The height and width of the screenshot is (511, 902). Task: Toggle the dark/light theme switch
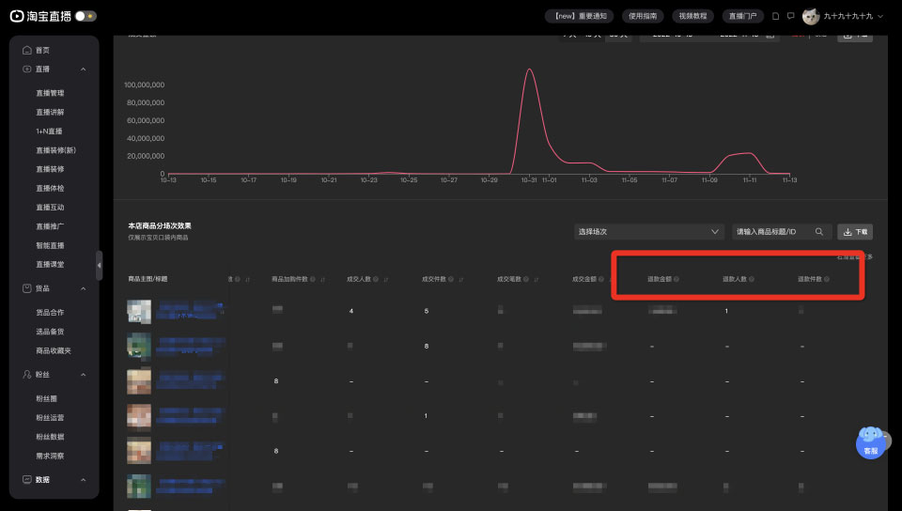pos(86,16)
